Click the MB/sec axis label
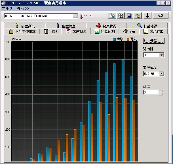 (x=17, y=39)
